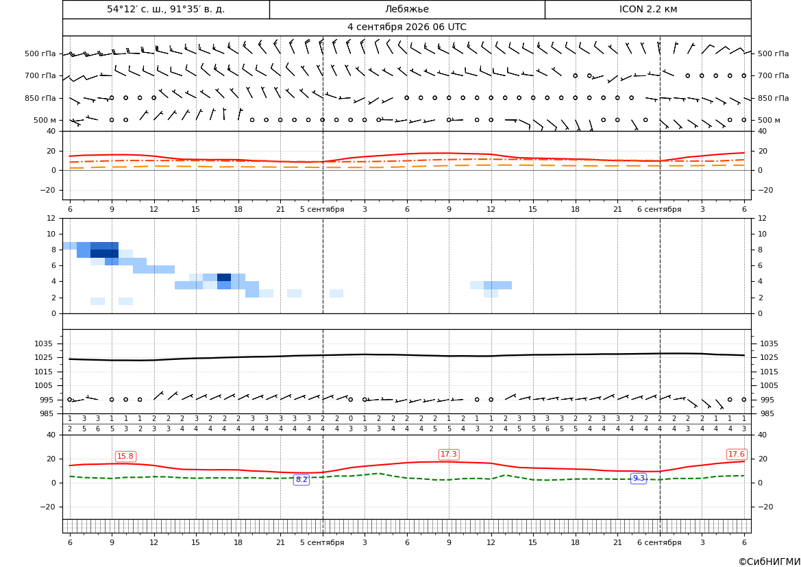The width and height of the screenshot is (801, 567).
Task: Click the date header 4 сентября 2026 06 UTC
Action: 406,27
